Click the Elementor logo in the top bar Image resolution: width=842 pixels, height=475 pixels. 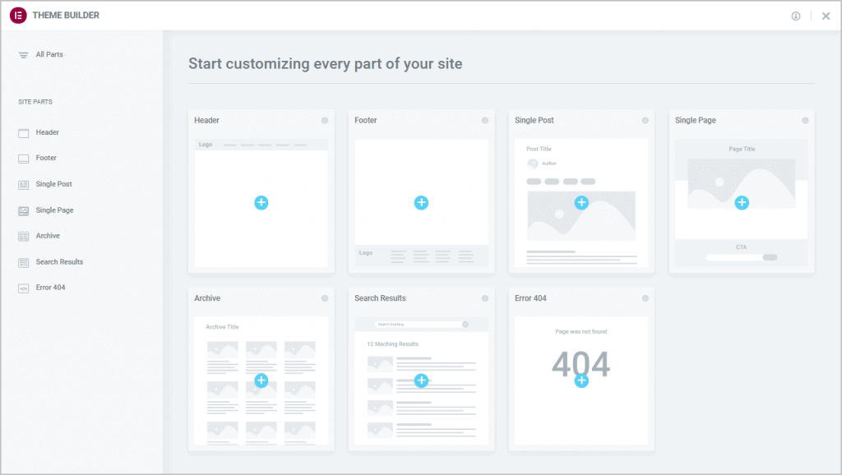point(17,15)
